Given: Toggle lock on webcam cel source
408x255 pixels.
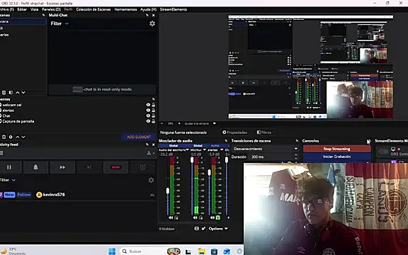Looking at the screenshot, I should tap(154, 105).
